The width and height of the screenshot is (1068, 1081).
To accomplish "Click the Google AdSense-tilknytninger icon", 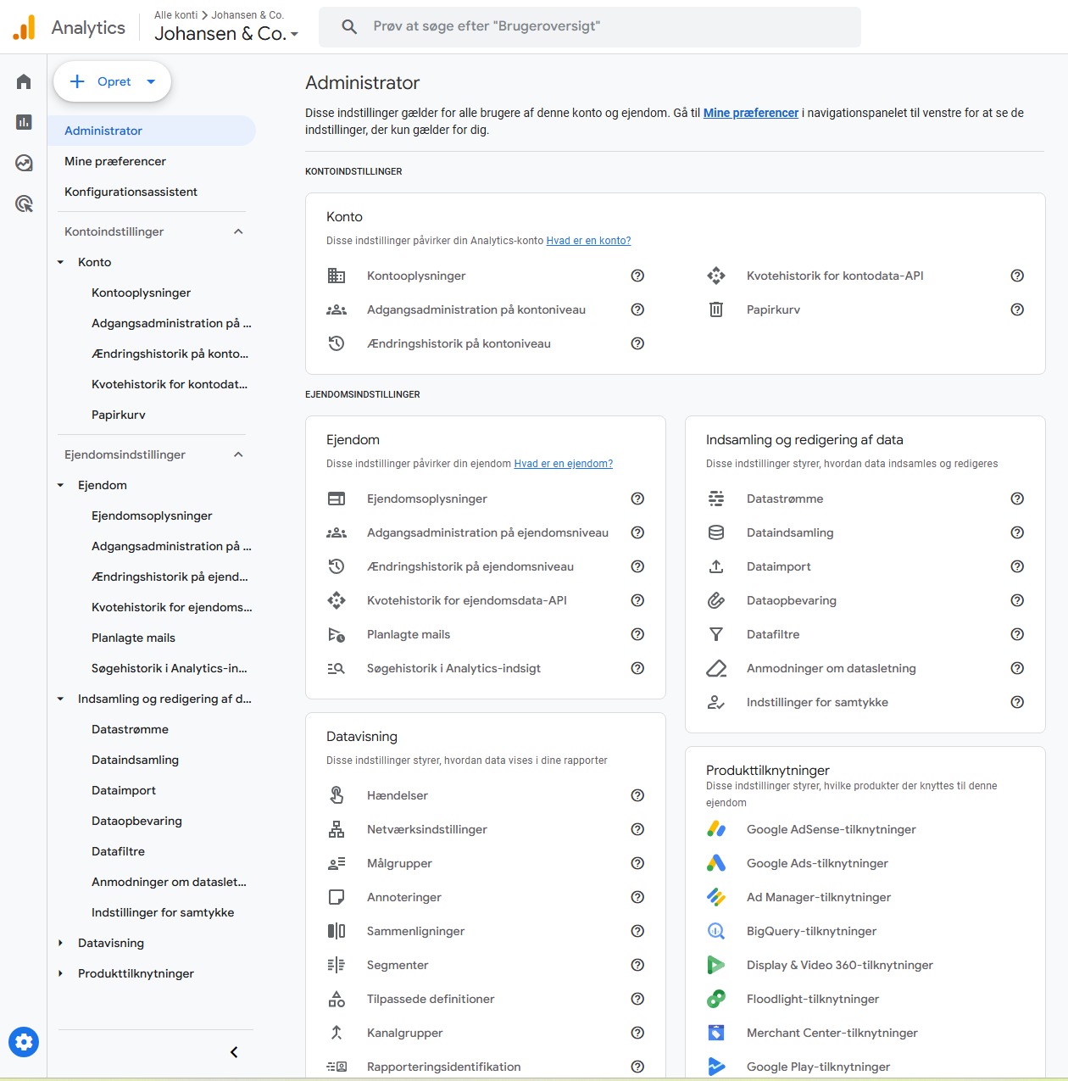I will (x=716, y=829).
